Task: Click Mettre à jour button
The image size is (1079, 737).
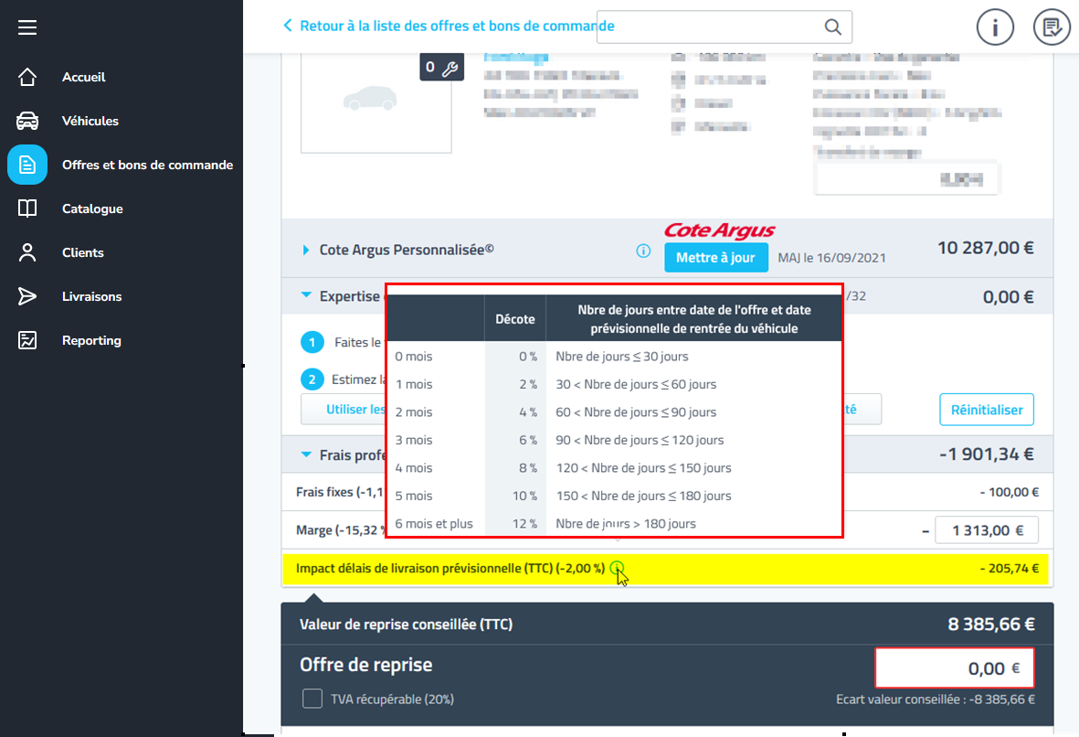Action: 715,258
